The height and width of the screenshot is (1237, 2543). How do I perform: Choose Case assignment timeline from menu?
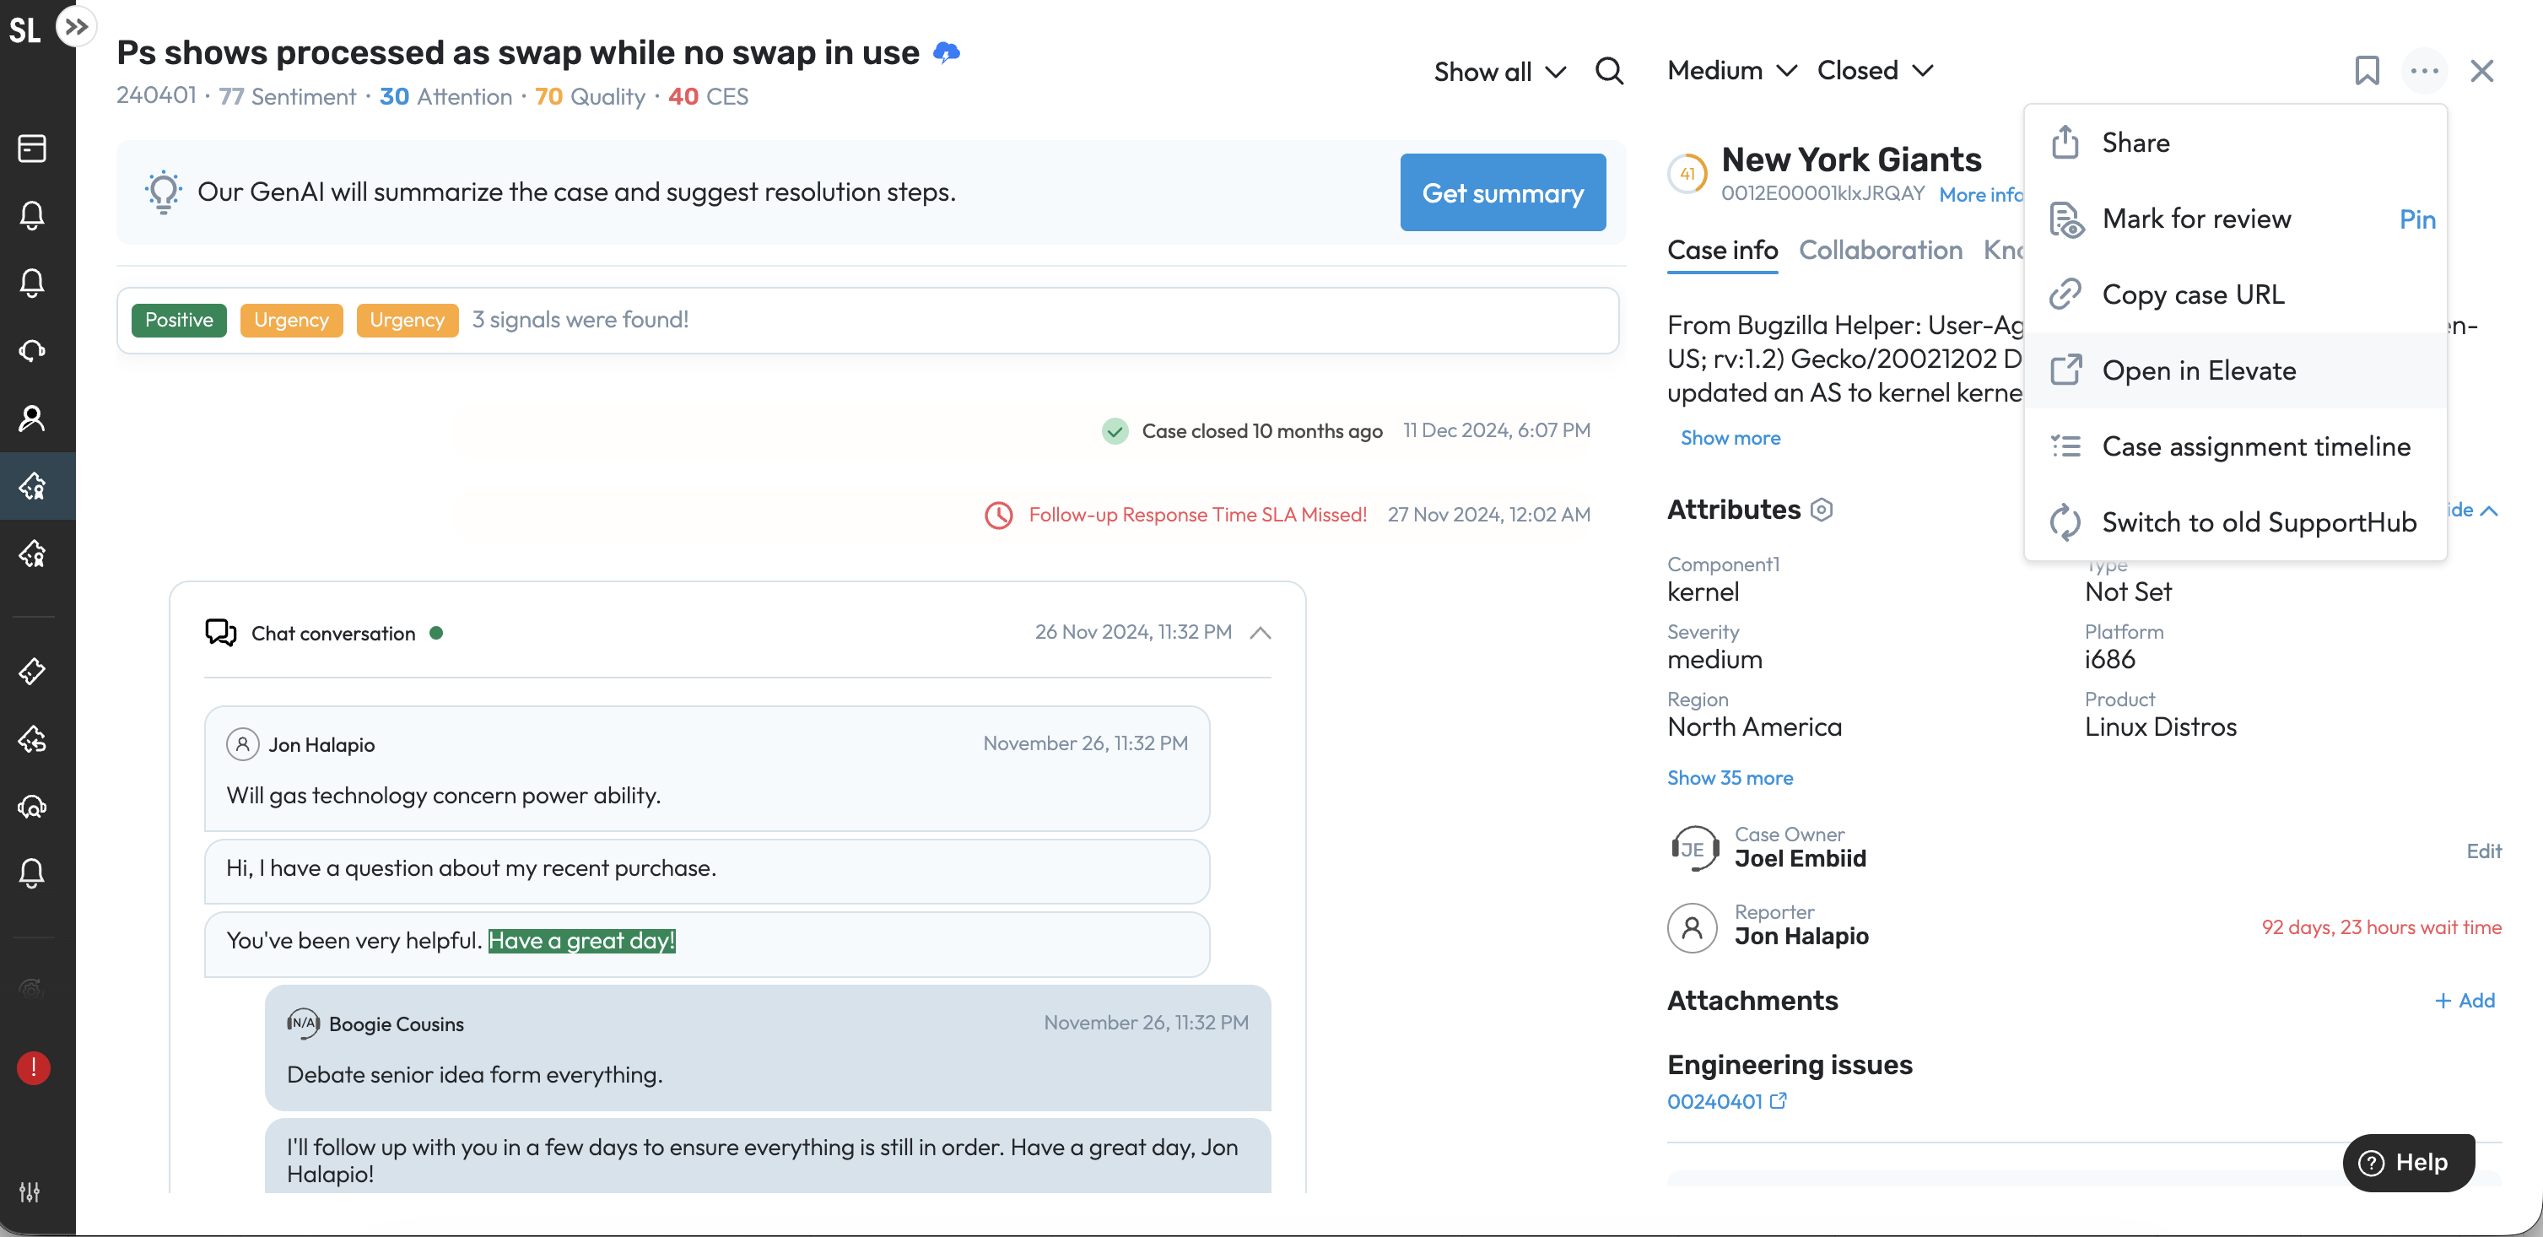[2256, 446]
